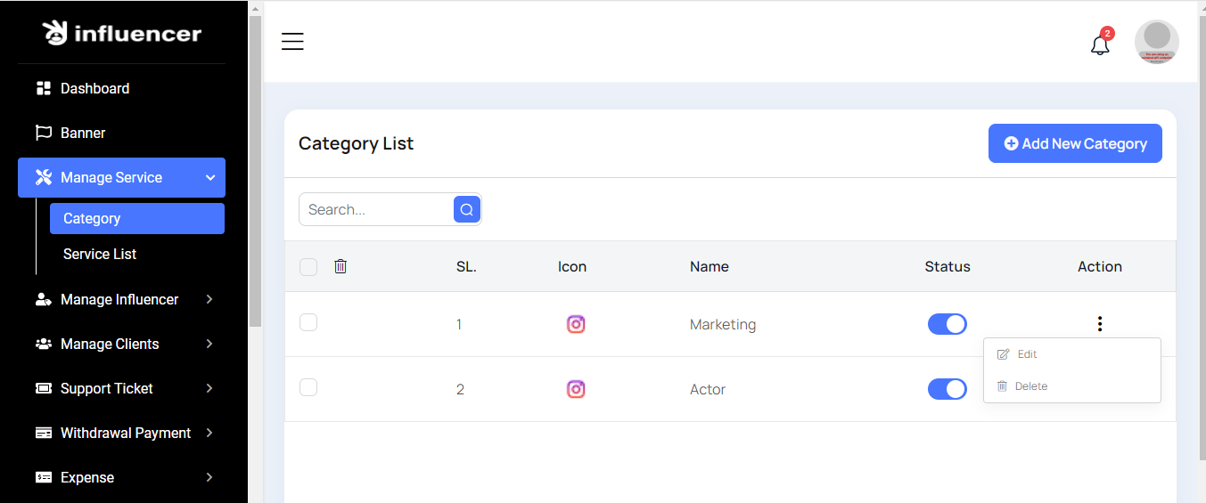Check the Marketing row checkbox

[308, 322]
